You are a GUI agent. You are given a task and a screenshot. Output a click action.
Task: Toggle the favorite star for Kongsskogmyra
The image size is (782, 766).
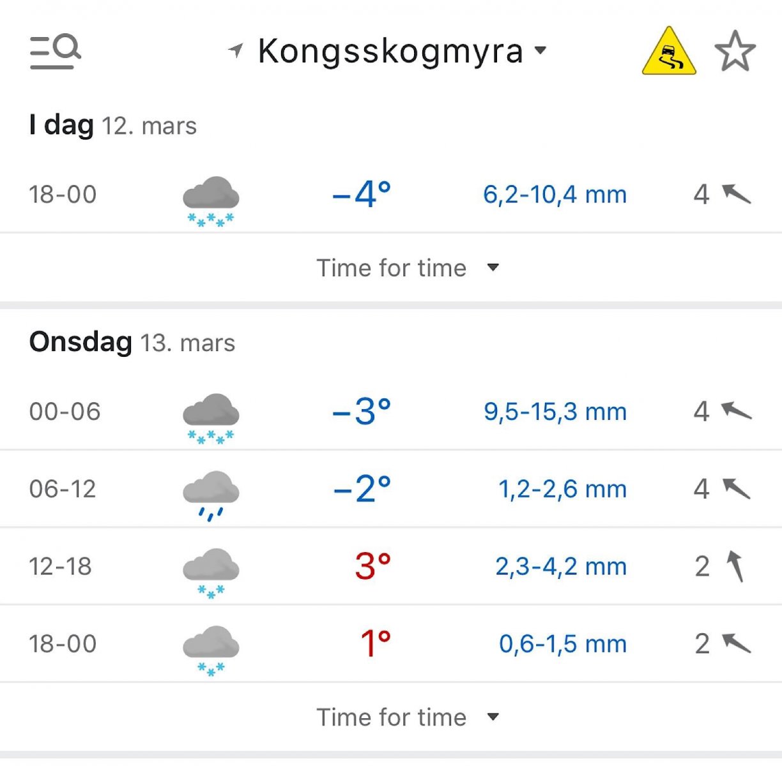[735, 51]
